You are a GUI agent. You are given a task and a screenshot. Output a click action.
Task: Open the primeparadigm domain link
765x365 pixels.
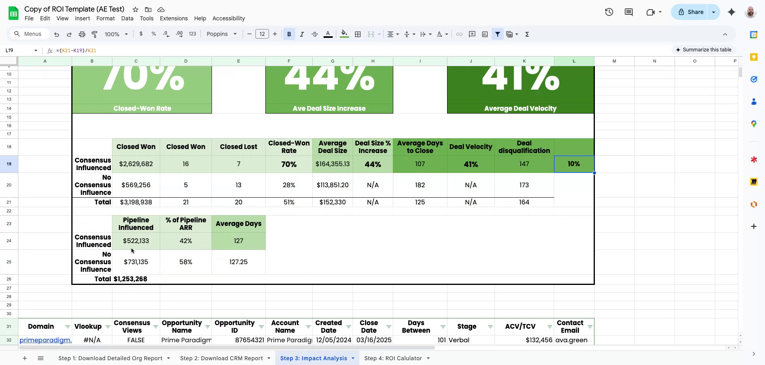point(45,340)
